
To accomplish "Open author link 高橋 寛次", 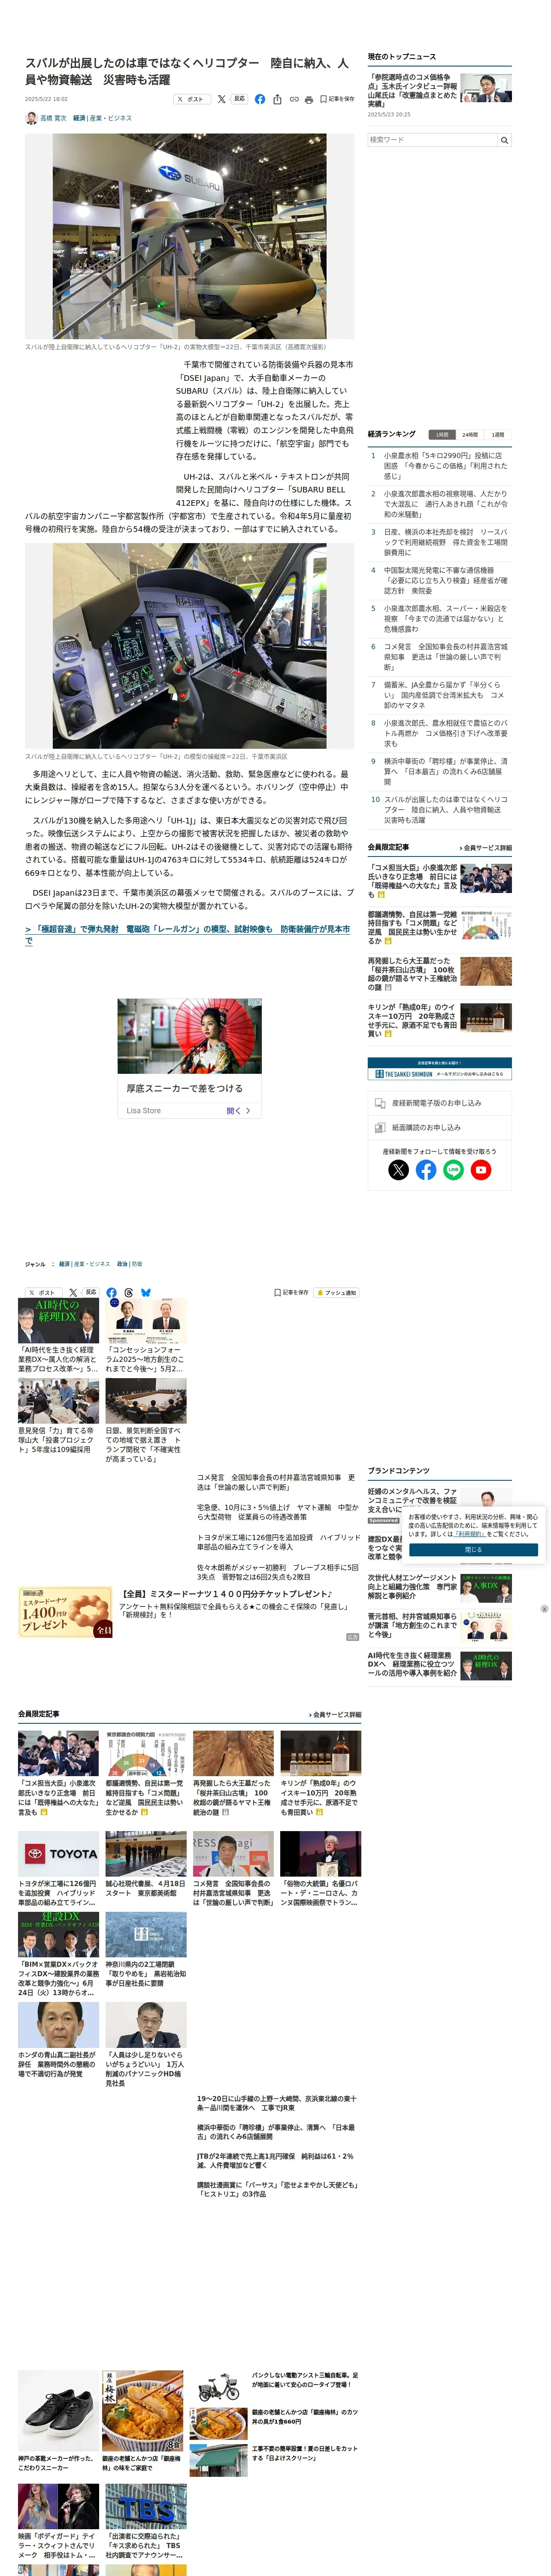I will pyautogui.click(x=53, y=118).
